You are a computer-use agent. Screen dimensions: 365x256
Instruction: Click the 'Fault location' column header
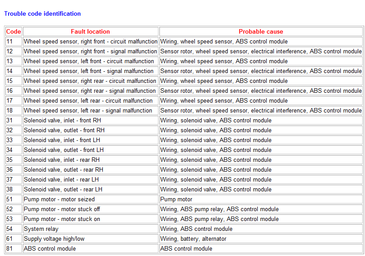point(90,31)
